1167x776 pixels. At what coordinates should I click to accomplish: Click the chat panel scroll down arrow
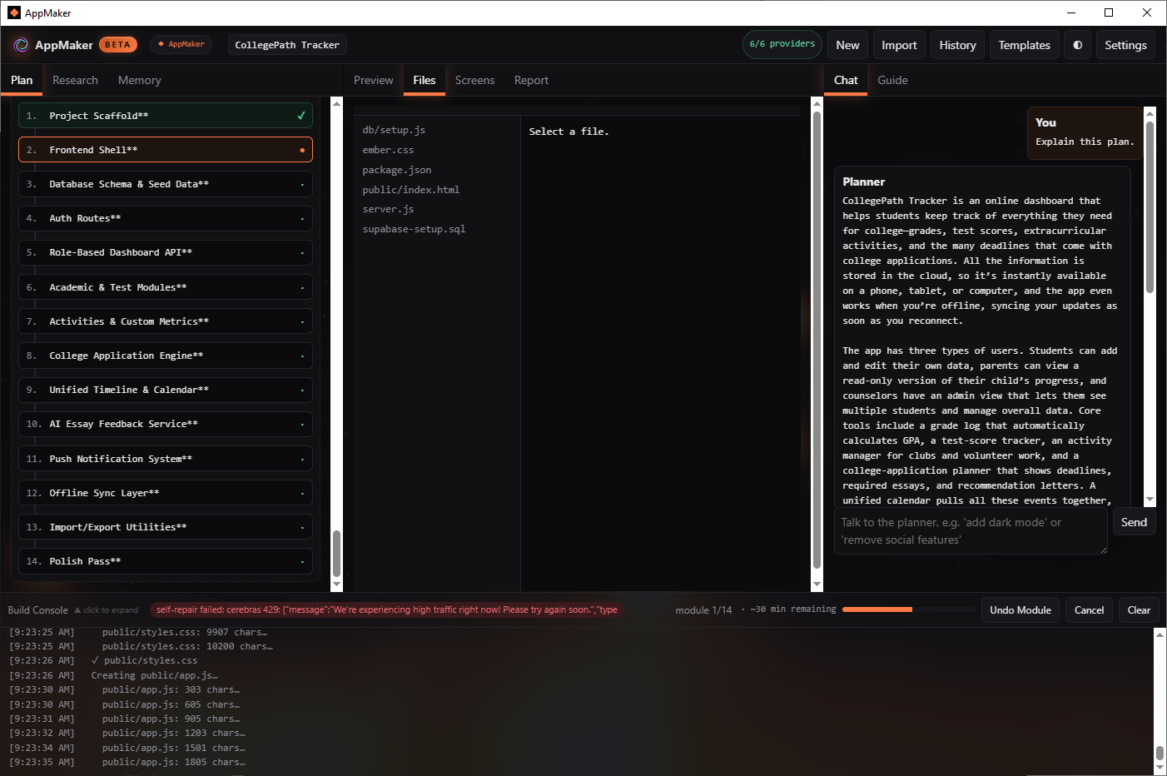[x=1150, y=500]
